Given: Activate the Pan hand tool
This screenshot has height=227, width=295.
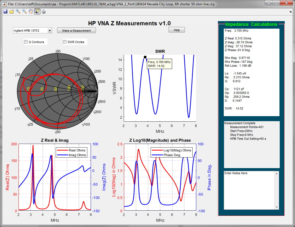Looking at the screenshot, I should pyautogui.click(x=31, y=11).
